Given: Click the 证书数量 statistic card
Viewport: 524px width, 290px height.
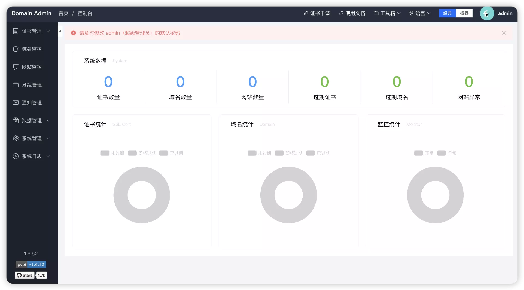Looking at the screenshot, I should click(x=108, y=87).
